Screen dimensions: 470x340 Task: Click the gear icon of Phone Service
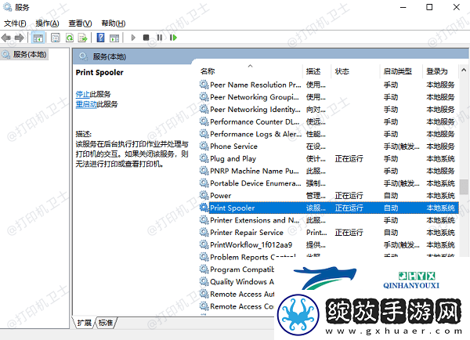tap(204, 146)
